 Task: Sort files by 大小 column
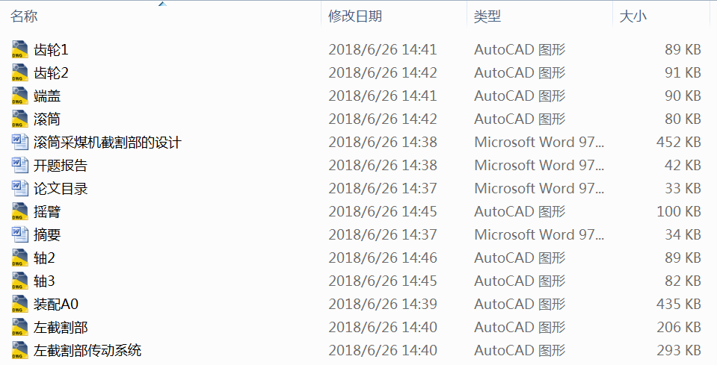click(x=633, y=16)
